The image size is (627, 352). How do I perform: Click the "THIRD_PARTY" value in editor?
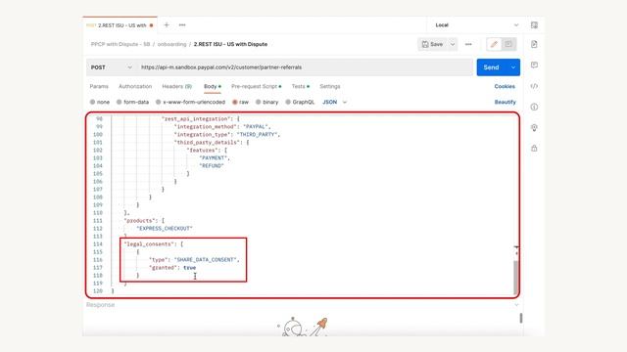coord(257,135)
